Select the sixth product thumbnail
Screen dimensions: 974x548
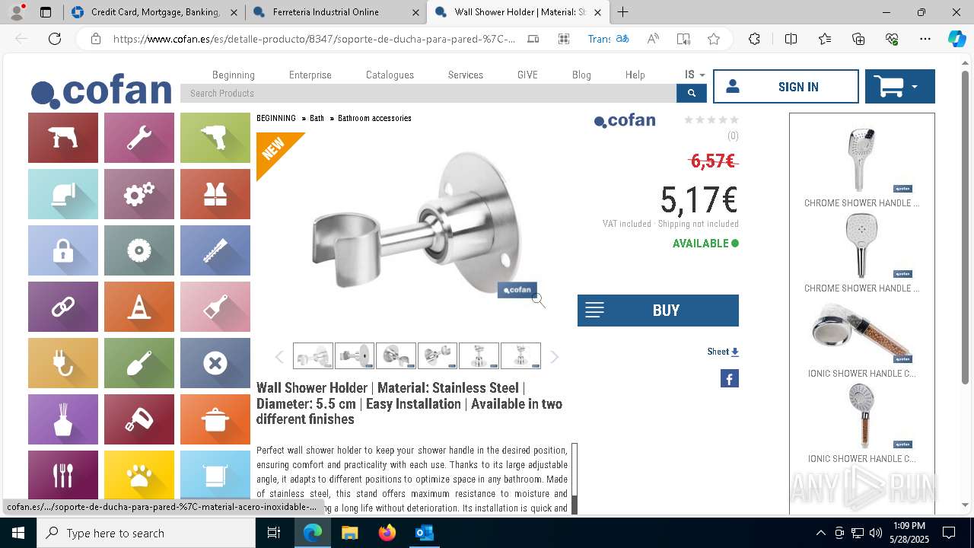coord(520,356)
